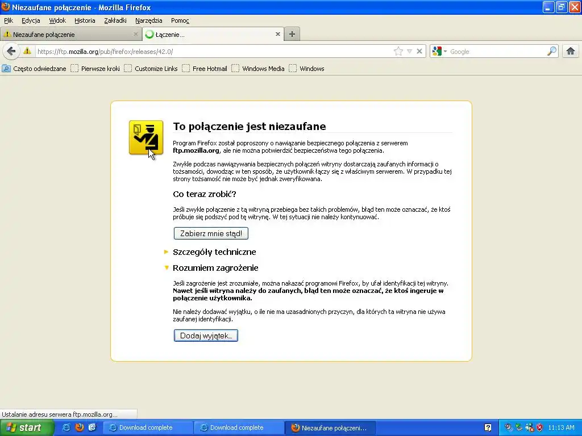582x436 pixels.
Task: Open the Narzędzia menu
Action: pos(148,20)
